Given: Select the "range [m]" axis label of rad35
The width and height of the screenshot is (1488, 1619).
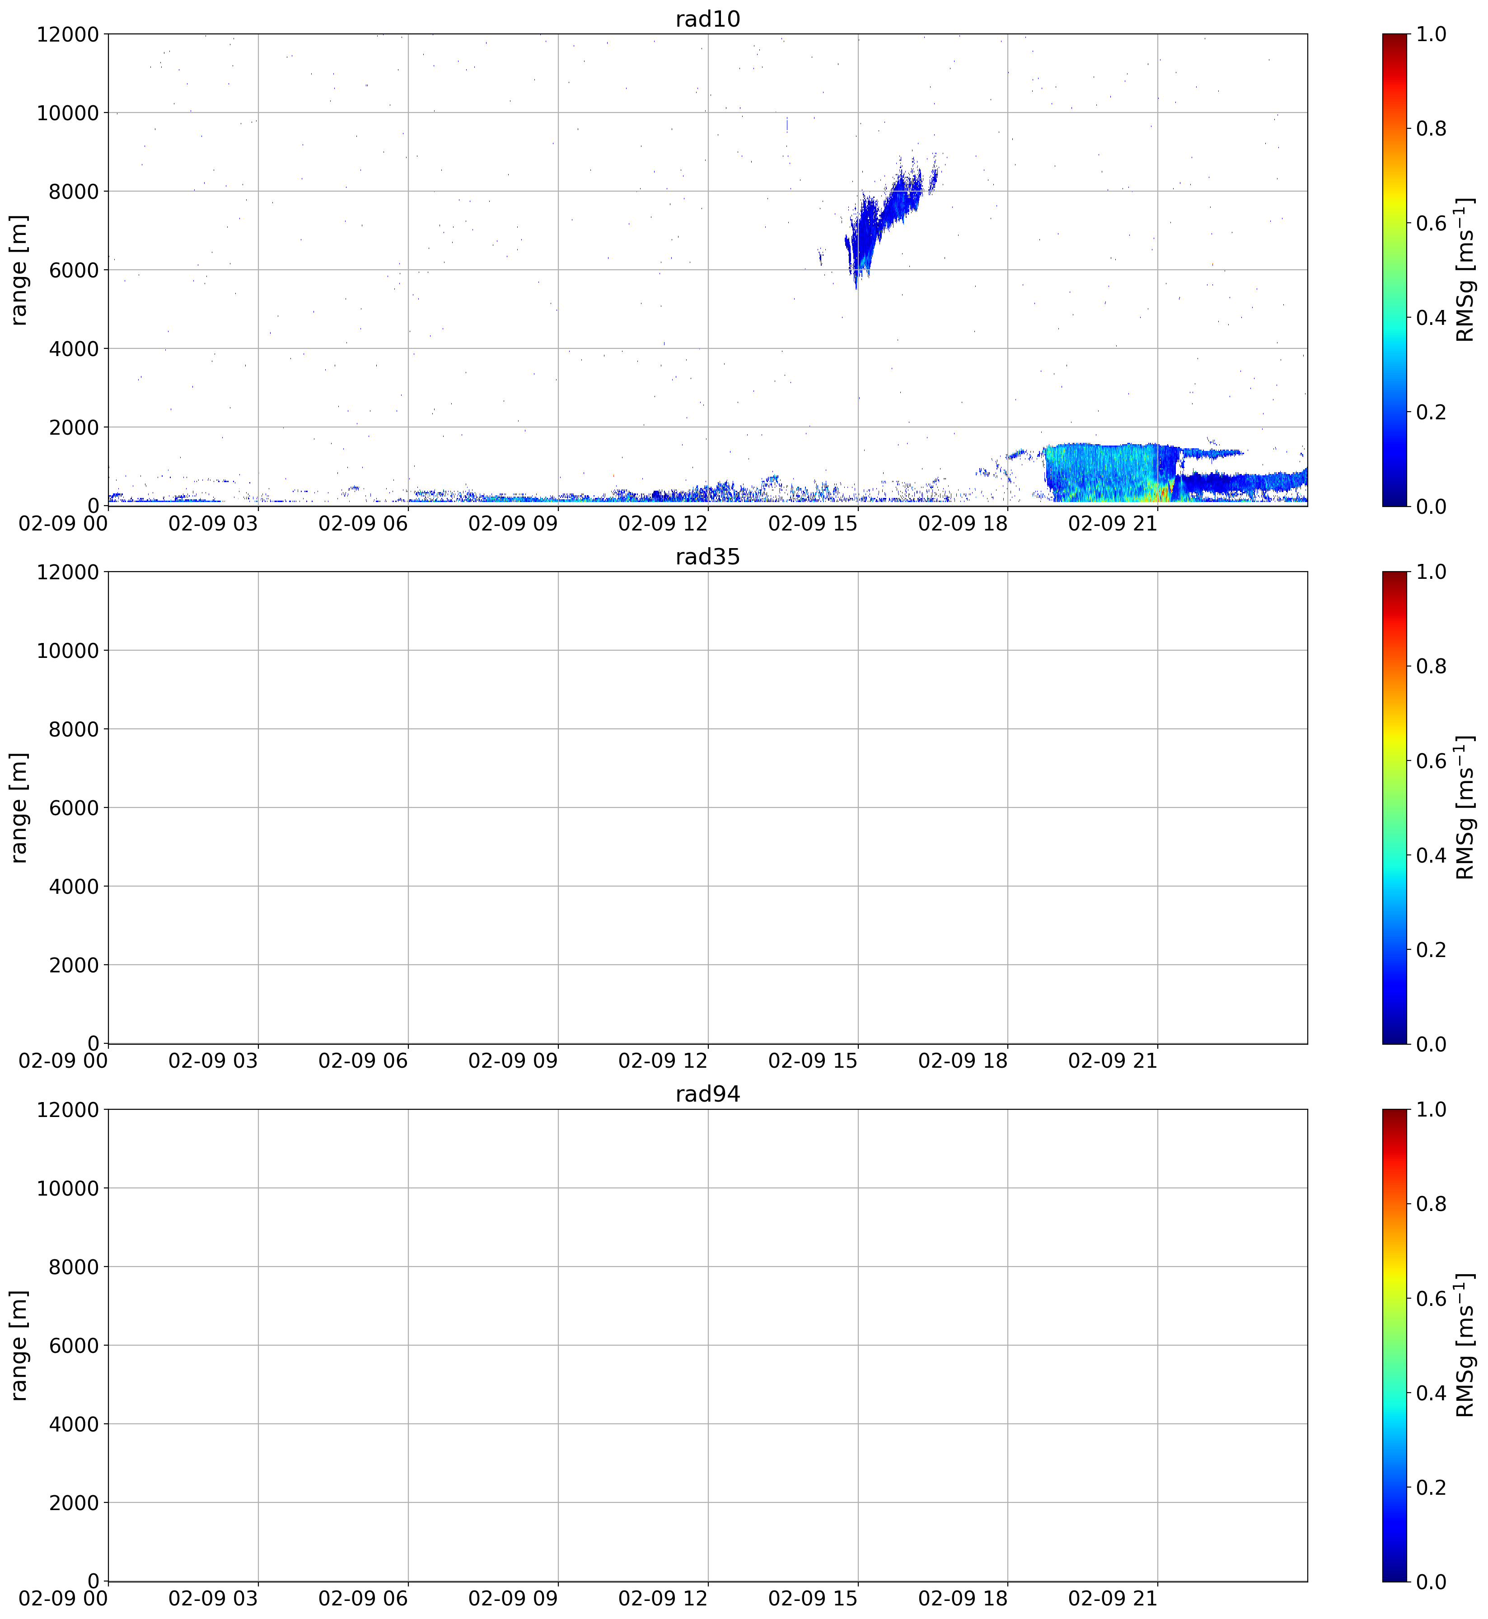Looking at the screenshot, I should (x=19, y=808).
